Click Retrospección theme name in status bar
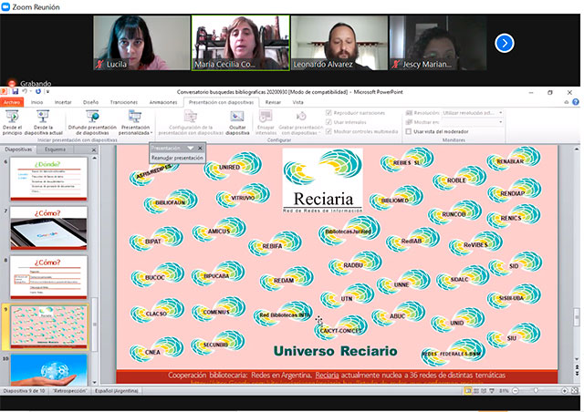The width and height of the screenshot is (584, 412). [x=69, y=391]
